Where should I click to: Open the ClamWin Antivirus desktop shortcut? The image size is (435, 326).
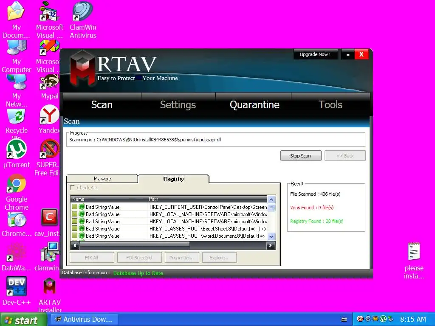coord(83,20)
